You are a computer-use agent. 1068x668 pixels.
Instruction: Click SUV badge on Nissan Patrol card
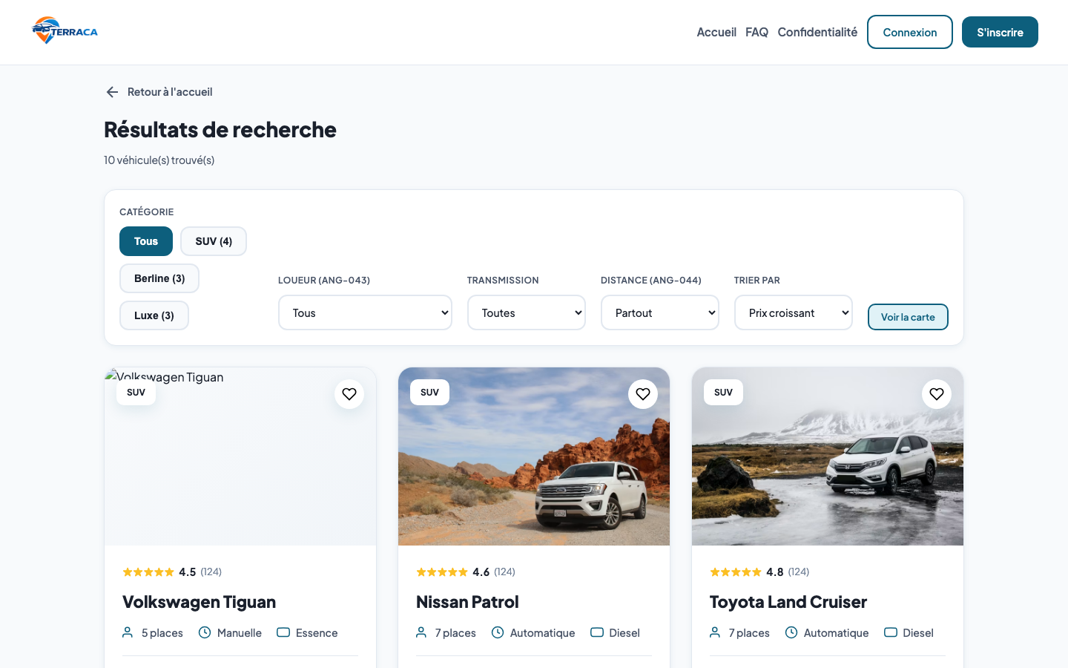coord(429,392)
